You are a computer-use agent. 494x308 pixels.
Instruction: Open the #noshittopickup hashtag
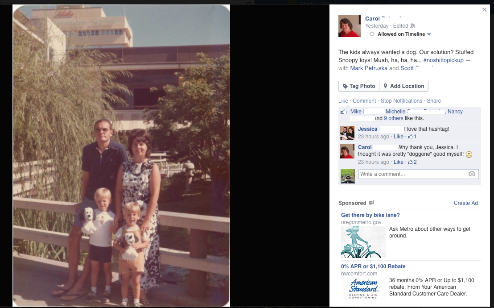(x=443, y=60)
